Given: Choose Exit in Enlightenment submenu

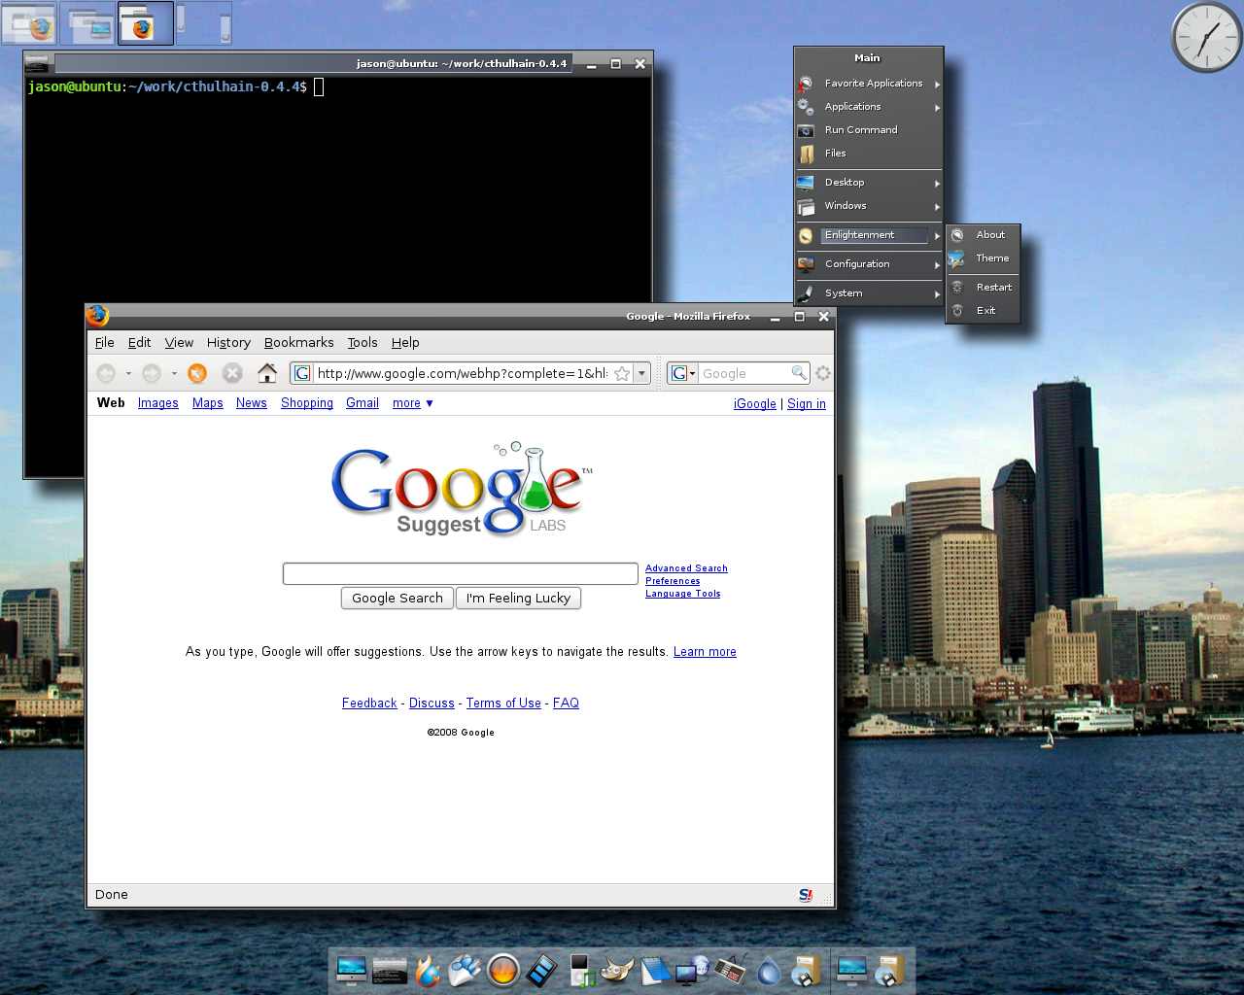Looking at the screenshot, I should 984,311.
